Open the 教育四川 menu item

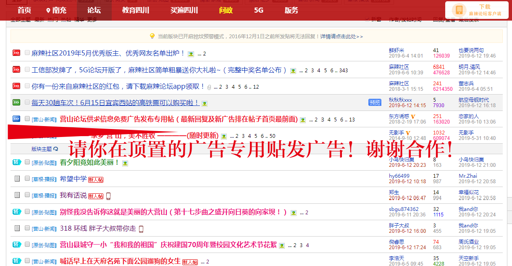coord(136,11)
